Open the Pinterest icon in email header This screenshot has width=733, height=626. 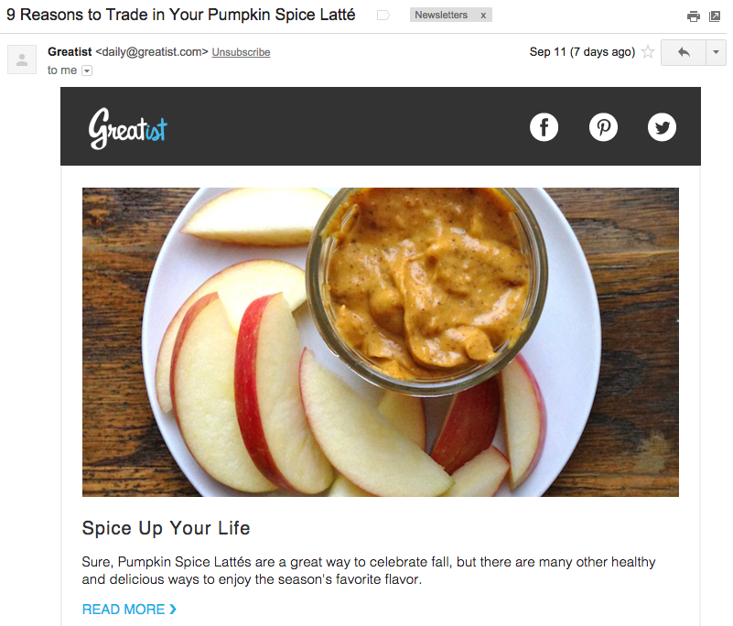603,127
